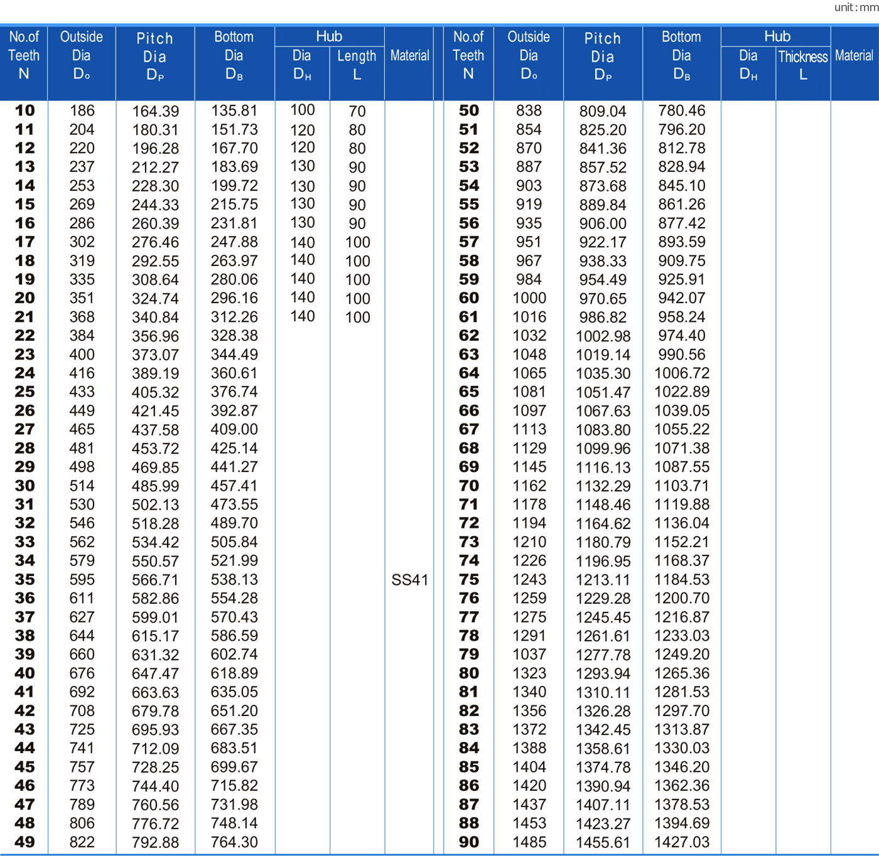Select hub length '70'
This screenshot has height=856, width=879.
(357, 112)
